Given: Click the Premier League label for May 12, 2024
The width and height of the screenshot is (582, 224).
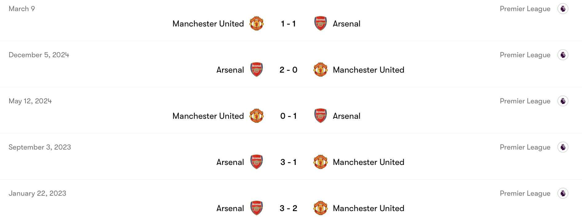Looking at the screenshot, I should pos(525,101).
